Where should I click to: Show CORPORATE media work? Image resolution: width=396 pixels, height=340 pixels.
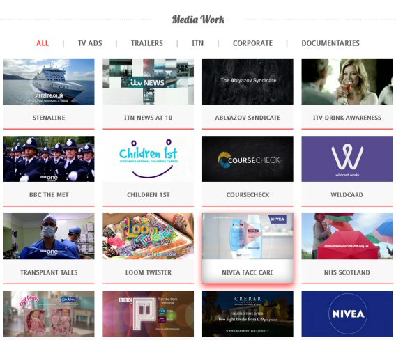pos(252,43)
